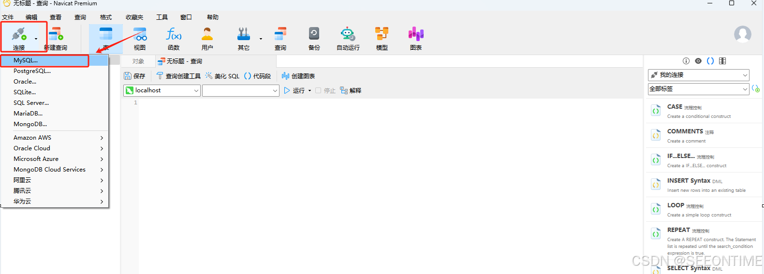The height and width of the screenshot is (274, 764).
Task: Open the Query (查询) toolbar icon
Action: [x=280, y=34]
